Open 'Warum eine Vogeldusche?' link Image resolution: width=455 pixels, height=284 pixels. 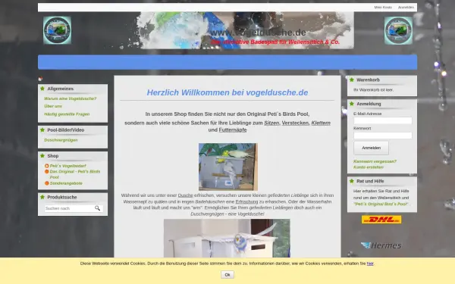71,98
